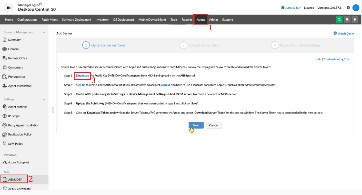Collapse the Settings section chevron
Viewport: 362px width, 195px height.
44,99
